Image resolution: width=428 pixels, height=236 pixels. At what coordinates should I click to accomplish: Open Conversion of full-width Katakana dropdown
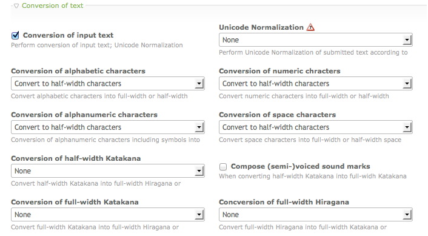(x=108, y=215)
